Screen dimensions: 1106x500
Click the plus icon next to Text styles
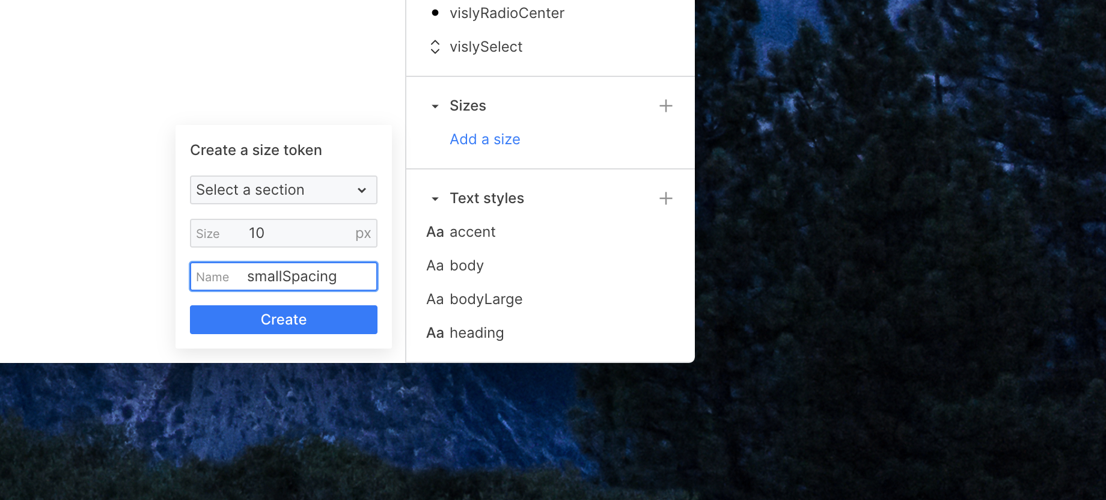pos(665,198)
